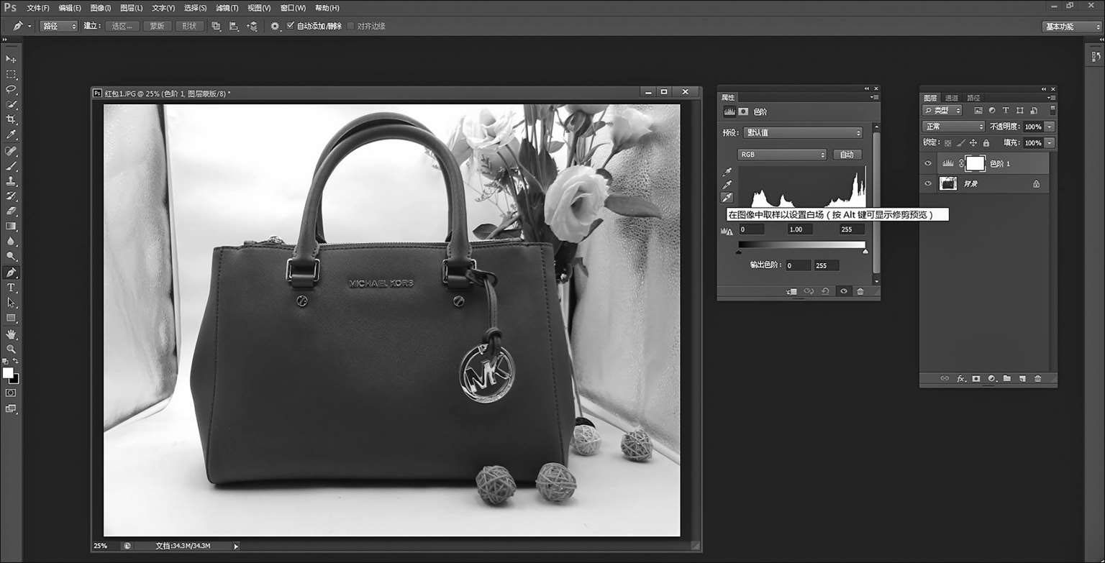
Task: Select the Lasso tool
Action: tap(11, 90)
